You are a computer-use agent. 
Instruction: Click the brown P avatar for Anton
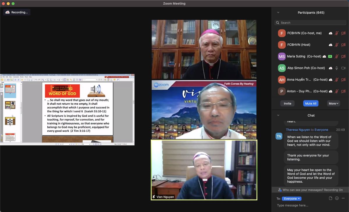[282, 91]
